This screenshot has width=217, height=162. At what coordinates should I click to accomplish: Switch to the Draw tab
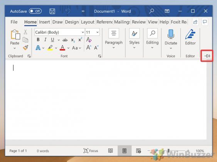point(57,22)
